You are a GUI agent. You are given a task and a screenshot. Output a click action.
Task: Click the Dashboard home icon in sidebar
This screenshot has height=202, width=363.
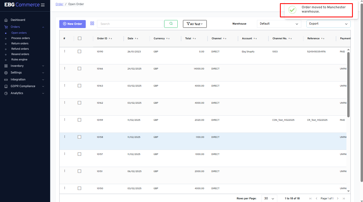pos(6,20)
